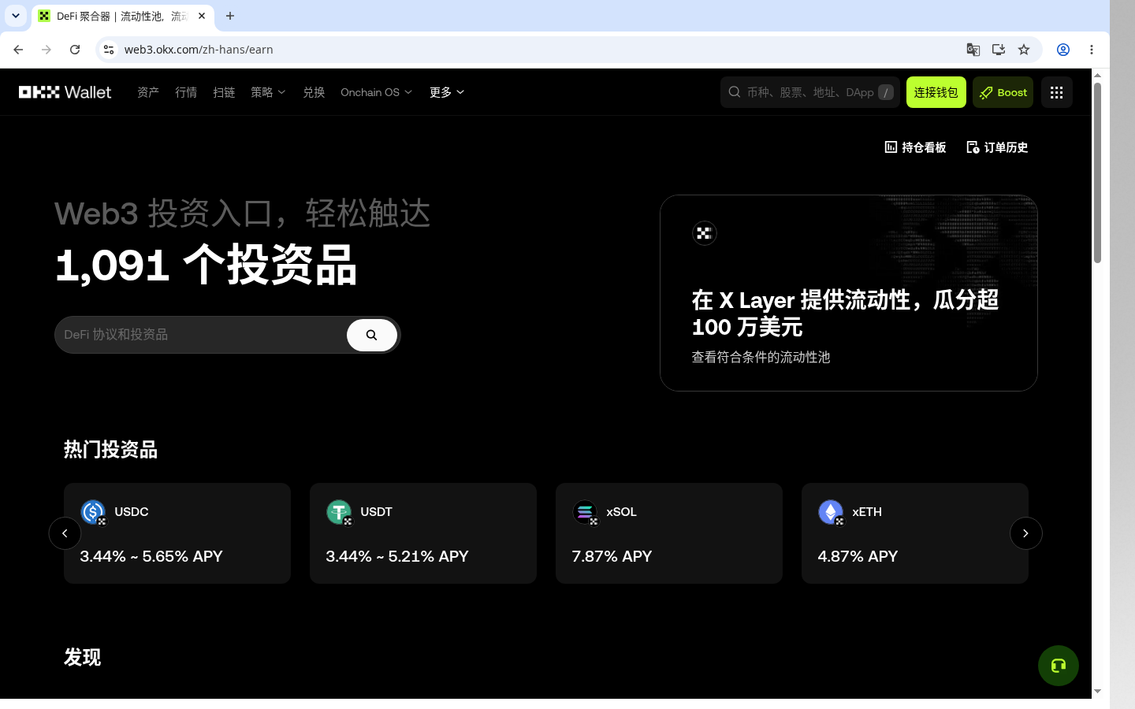Click the xETH coin icon
Image resolution: width=1135 pixels, height=709 pixels.
click(831, 513)
